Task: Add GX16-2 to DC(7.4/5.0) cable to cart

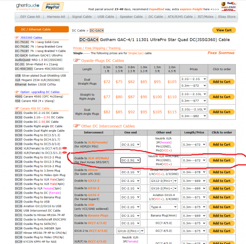Action: pyautogui.click(x=222, y=231)
